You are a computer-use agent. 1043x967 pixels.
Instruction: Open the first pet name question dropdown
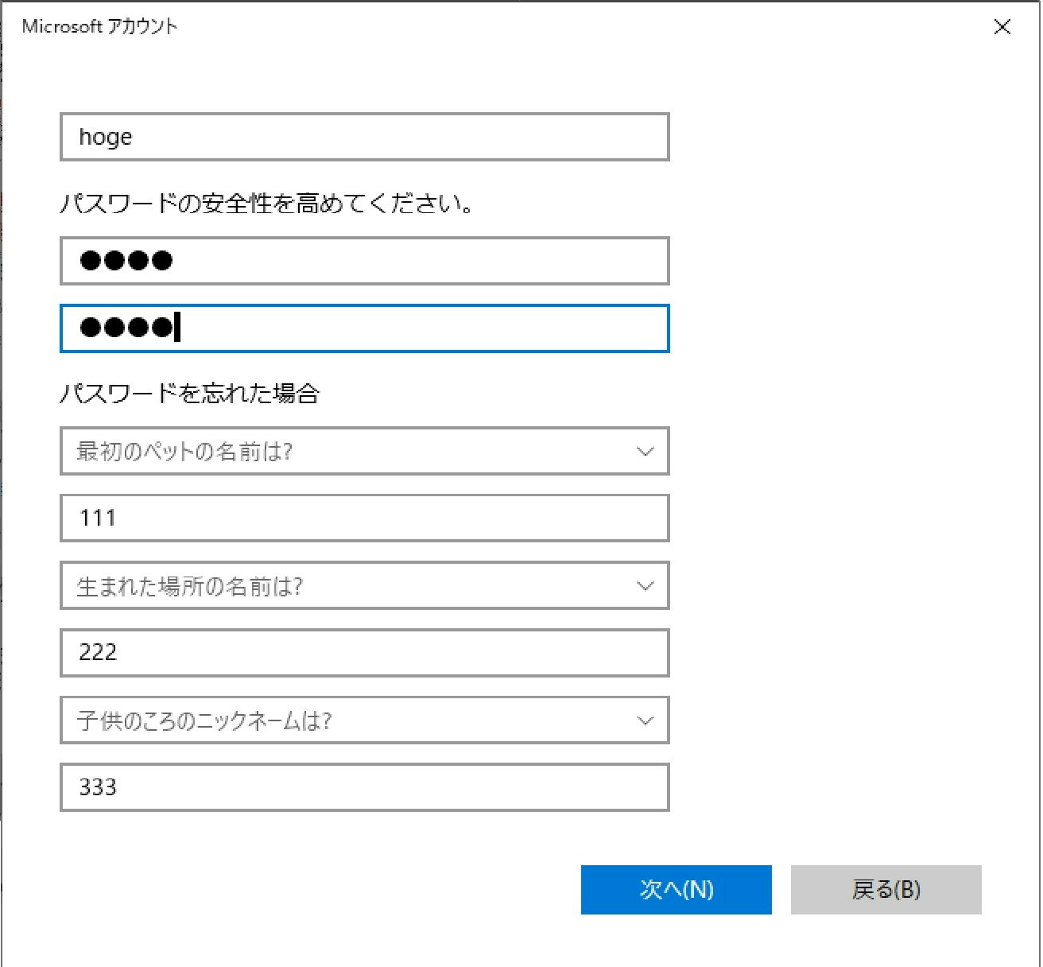click(x=363, y=451)
